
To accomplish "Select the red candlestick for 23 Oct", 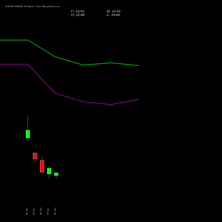I will coord(35,156).
